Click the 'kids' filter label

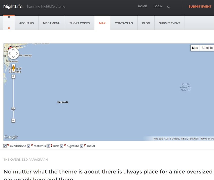pos(56,146)
